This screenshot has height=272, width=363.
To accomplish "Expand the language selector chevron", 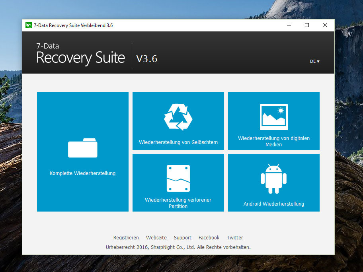I will coord(318,61).
